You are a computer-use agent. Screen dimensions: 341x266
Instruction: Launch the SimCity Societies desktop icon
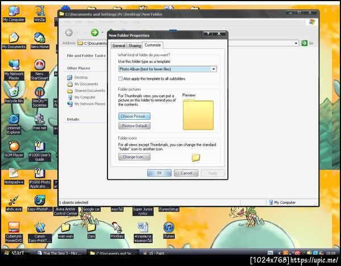pos(39,96)
